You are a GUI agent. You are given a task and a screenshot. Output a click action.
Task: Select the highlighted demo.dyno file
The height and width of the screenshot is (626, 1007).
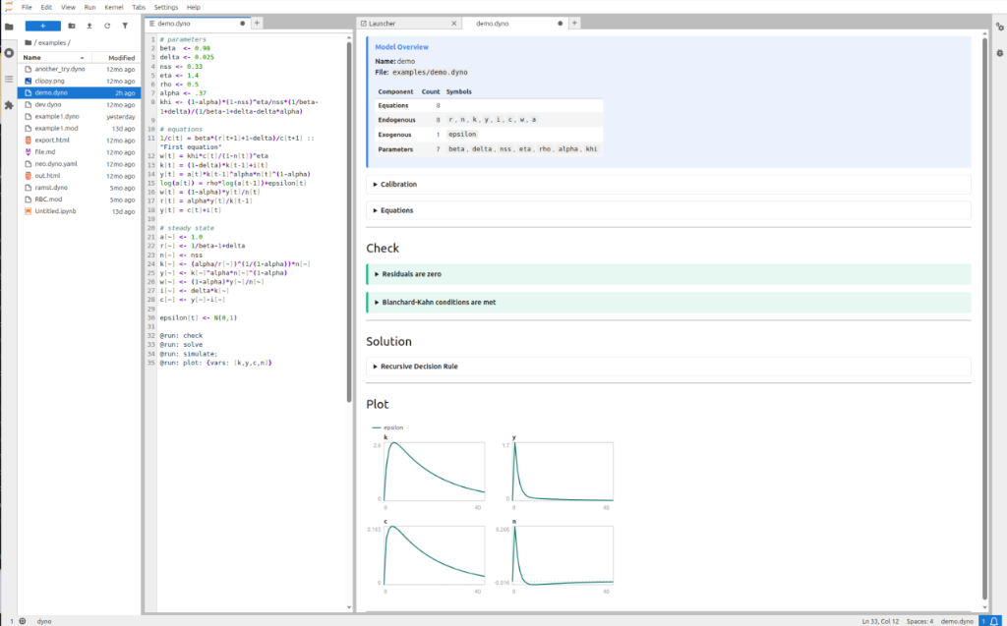[79, 93]
